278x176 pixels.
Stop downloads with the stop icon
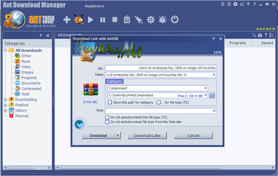coord(115,19)
